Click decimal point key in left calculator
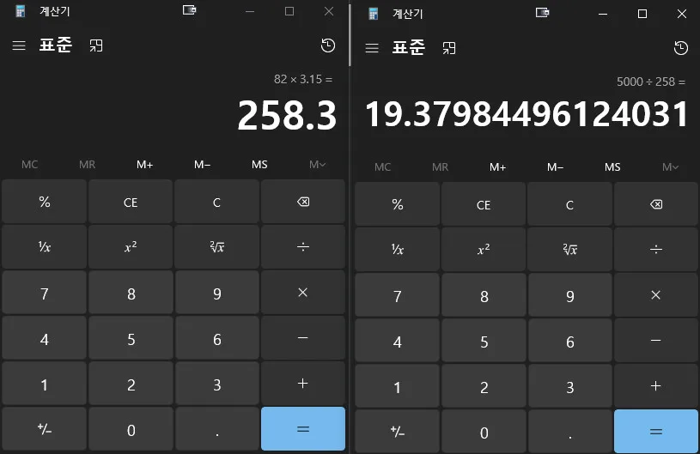Viewport: 700px width, 454px height. click(217, 429)
